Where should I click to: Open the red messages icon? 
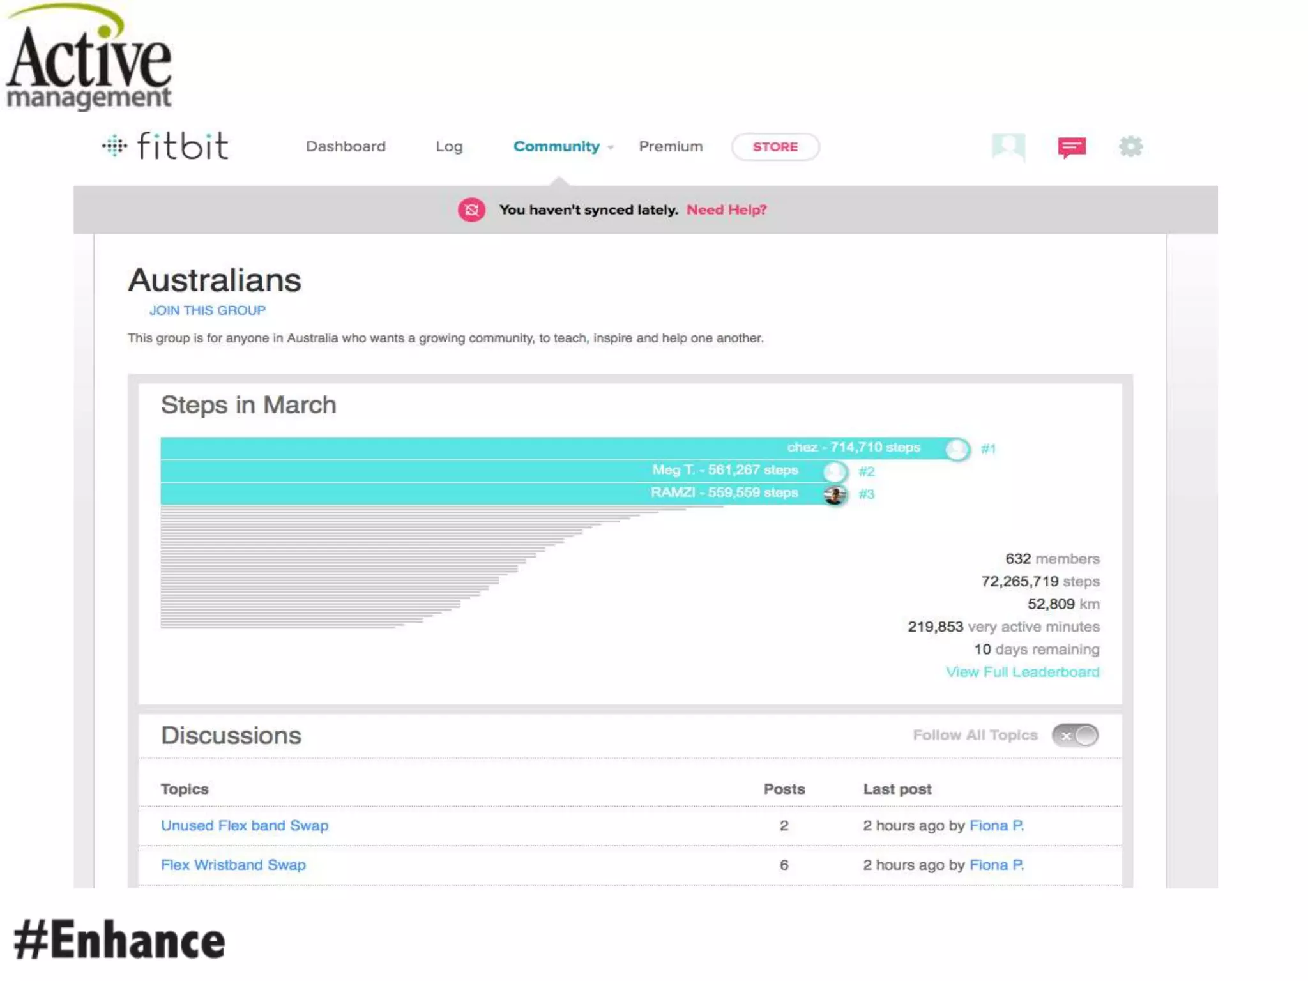1071,148
